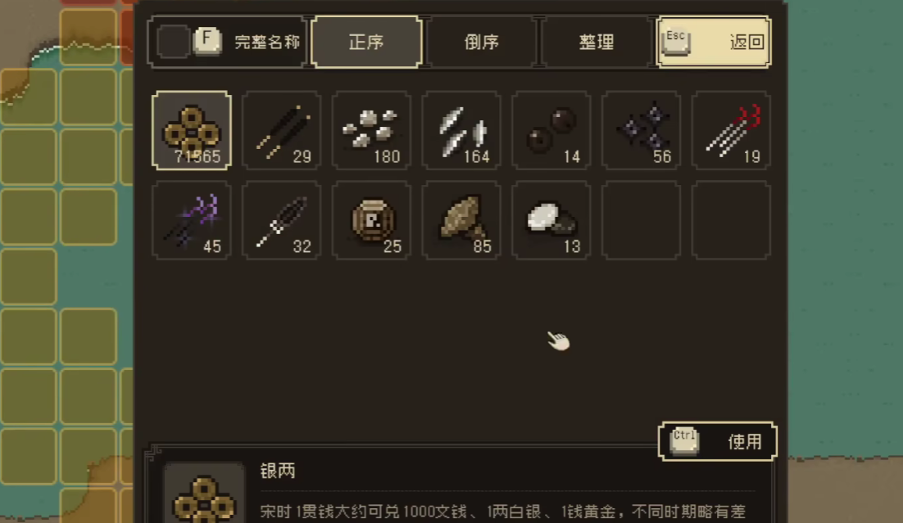
Task: Select the black rods item with 29
Action: [x=282, y=131]
